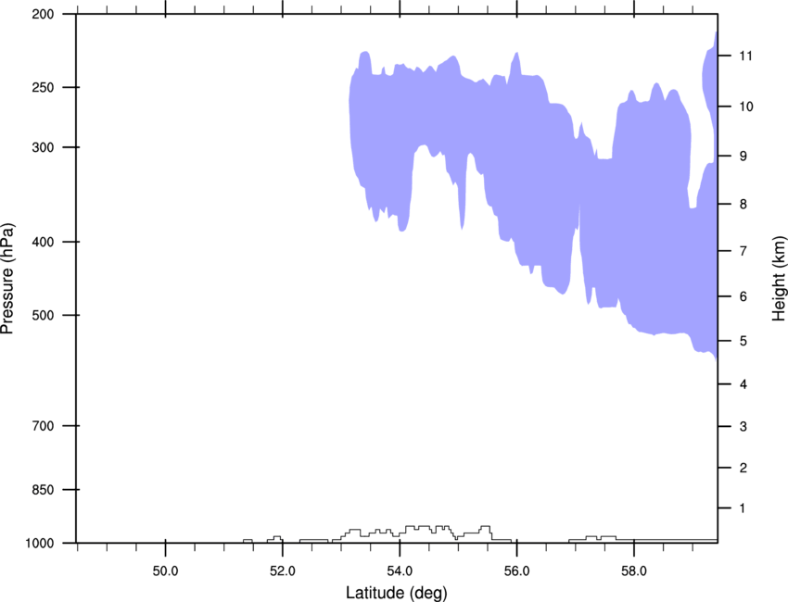Viewport: 788px width, 602px height.
Task: Select the 500 pressure tick label
Action: click(43, 315)
